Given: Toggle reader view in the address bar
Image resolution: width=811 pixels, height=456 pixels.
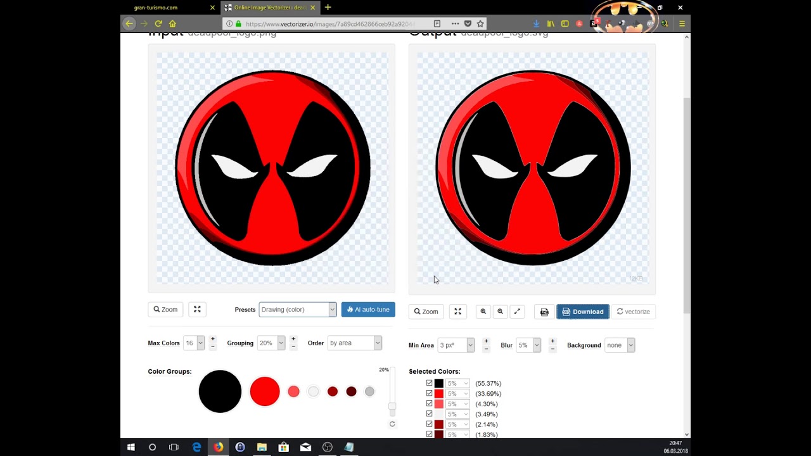Looking at the screenshot, I should (x=437, y=23).
